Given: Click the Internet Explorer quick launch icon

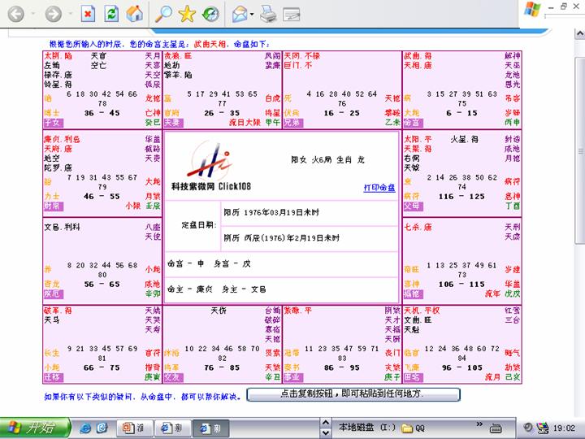Looking at the screenshot, I should pos(86,428).
